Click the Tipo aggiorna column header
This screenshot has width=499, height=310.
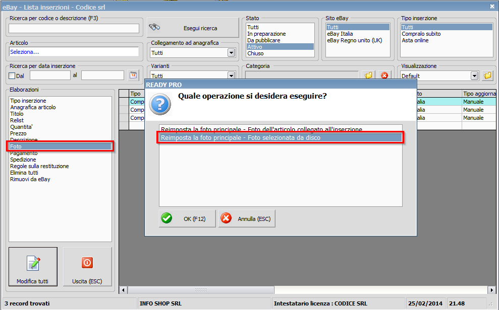(x=479, y=94)
